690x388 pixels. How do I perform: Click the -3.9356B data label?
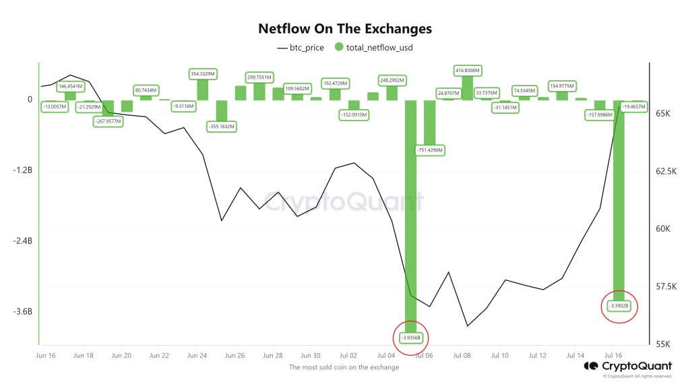point(410,337)
